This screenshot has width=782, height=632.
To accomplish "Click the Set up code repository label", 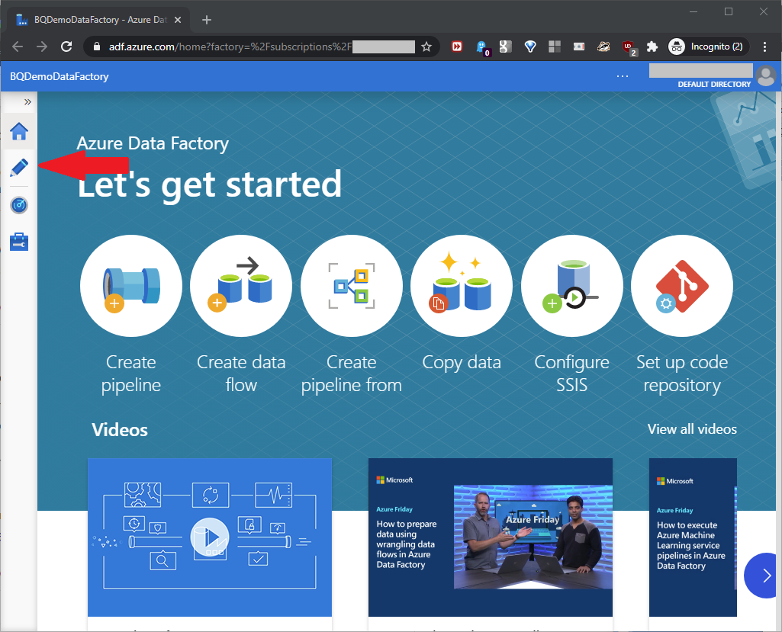I will [x=682, y=374].
